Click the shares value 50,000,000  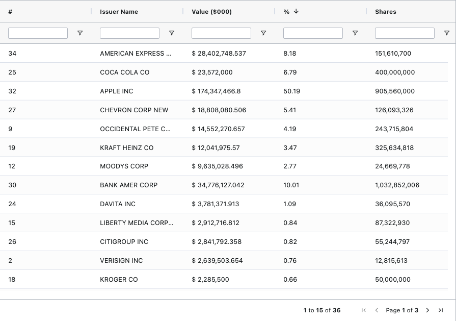pyautogui.click(x=393, y=280)
